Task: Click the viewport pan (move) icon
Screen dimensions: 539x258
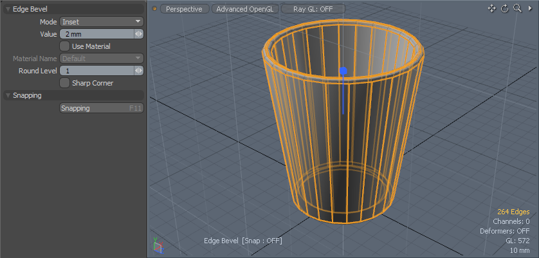Action: pos(492,8)
